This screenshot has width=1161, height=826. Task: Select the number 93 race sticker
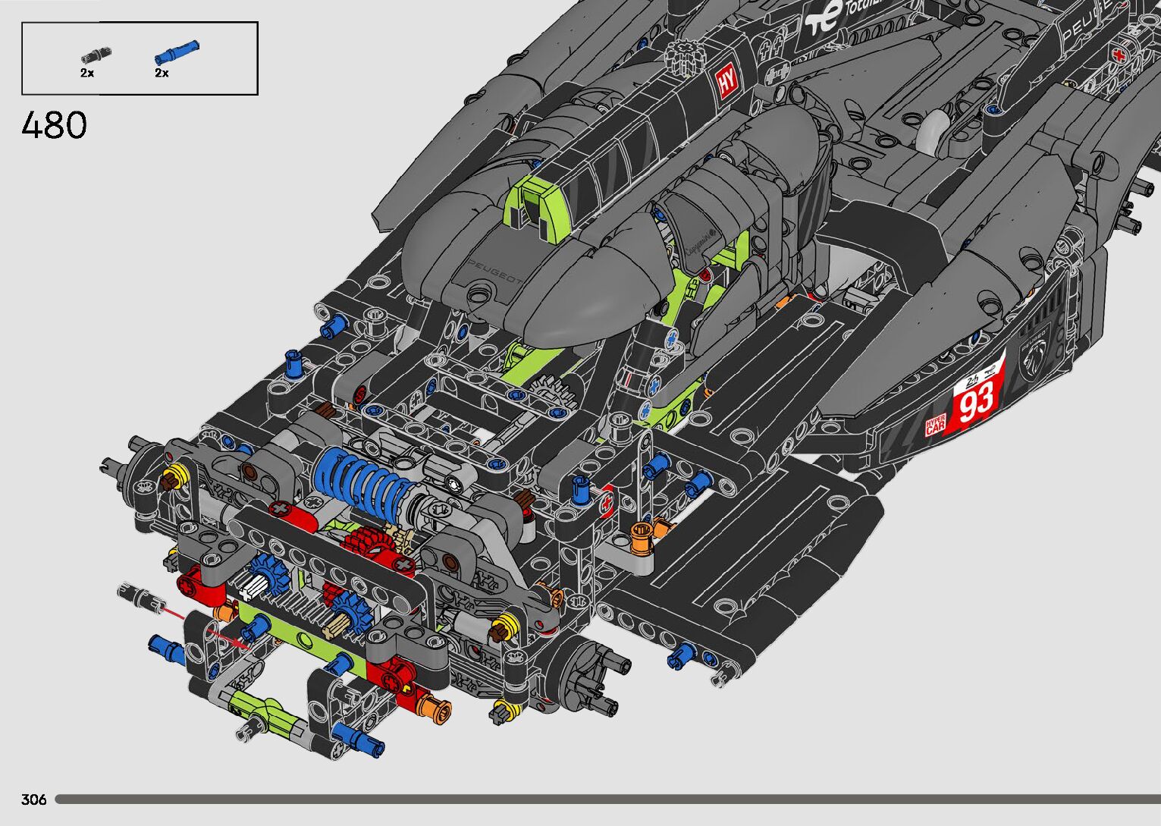(x=977, y=401)
